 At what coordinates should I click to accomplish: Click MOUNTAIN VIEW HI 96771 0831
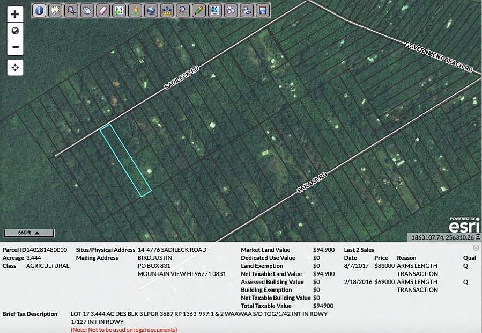coord(182,274)
